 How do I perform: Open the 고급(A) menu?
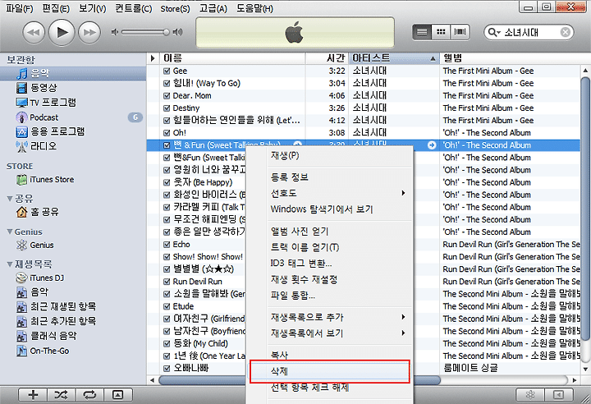pos(213,8)
